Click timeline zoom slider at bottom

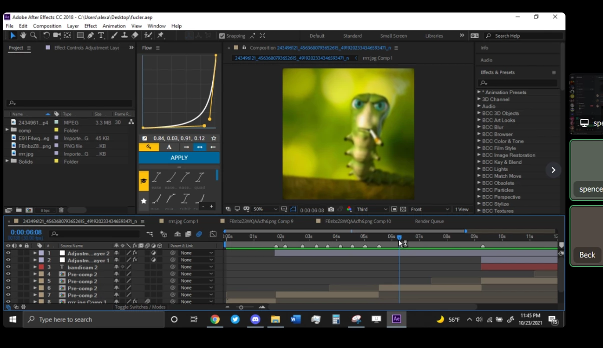[x=241, y=307]
